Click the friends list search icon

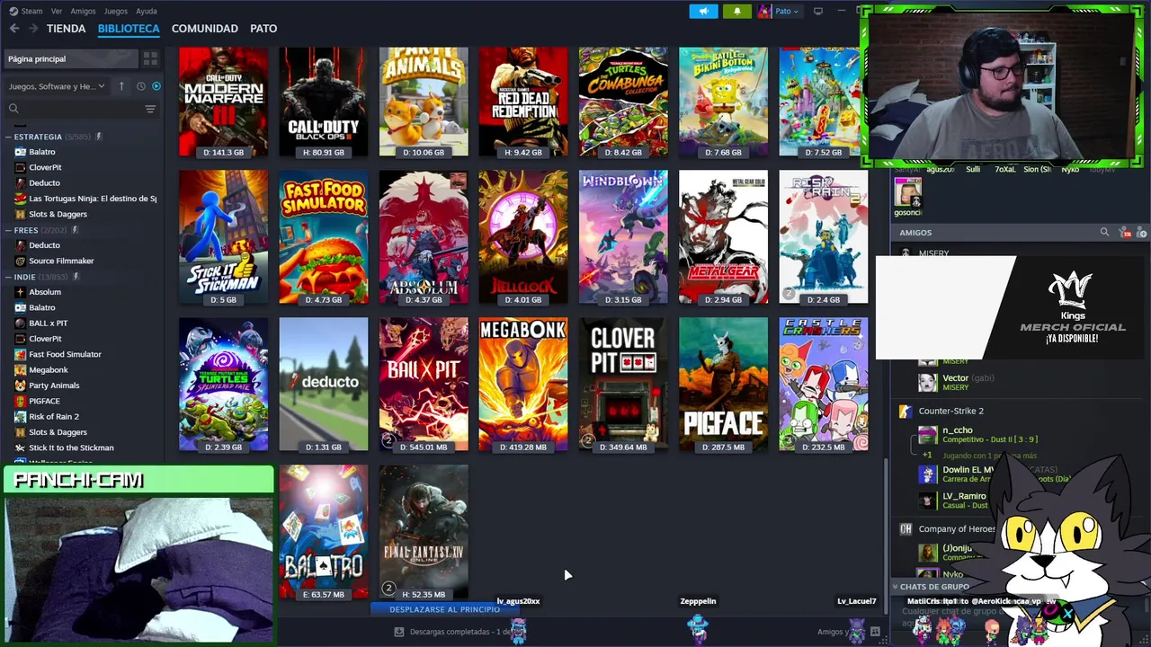(x=1104, y=233)
